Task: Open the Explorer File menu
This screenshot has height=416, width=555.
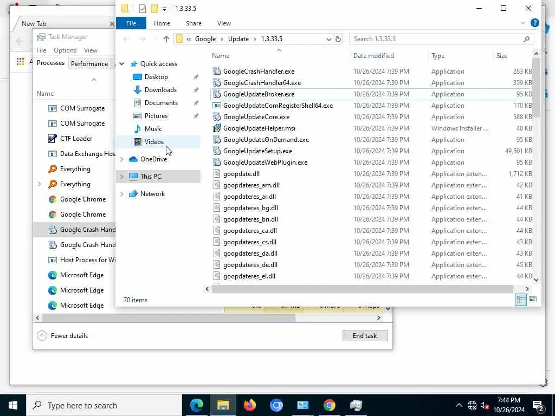Action: pyautogui.click(x=131, y=23)
